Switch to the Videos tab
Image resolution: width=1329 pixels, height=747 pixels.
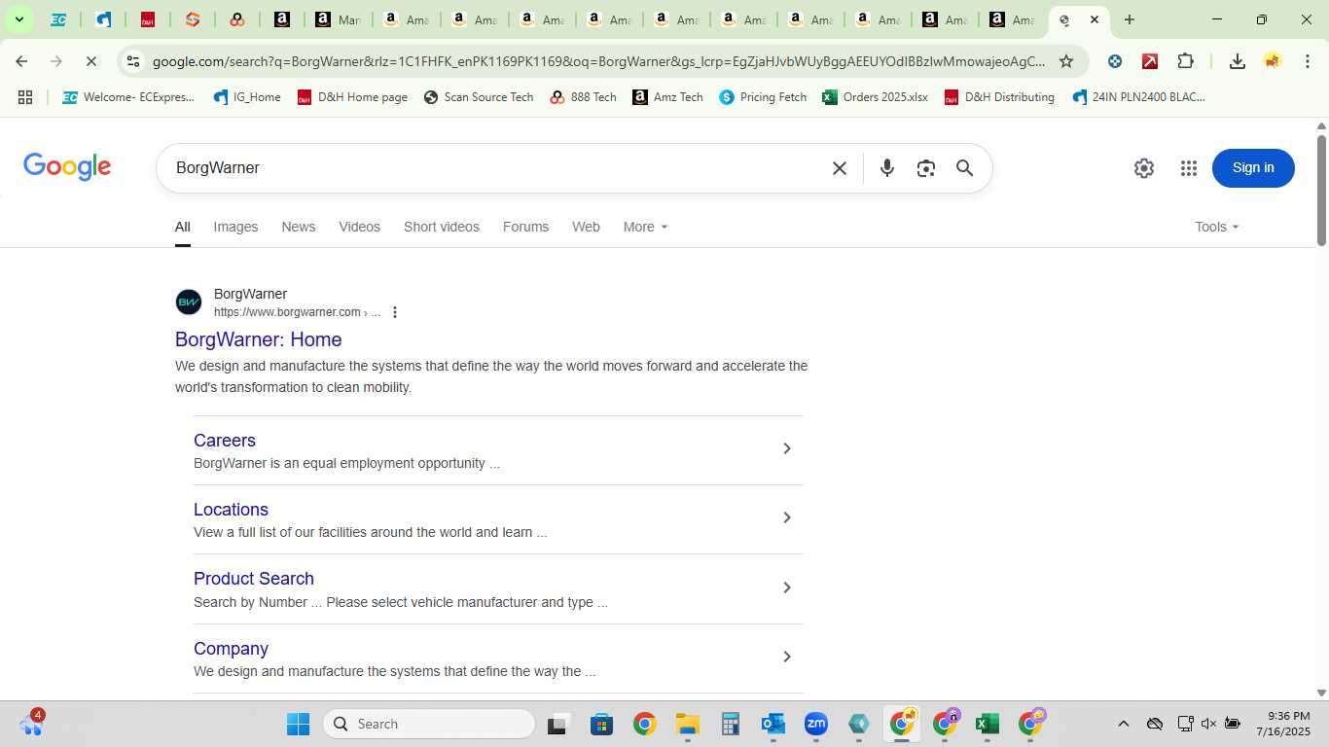coord(359,227)
